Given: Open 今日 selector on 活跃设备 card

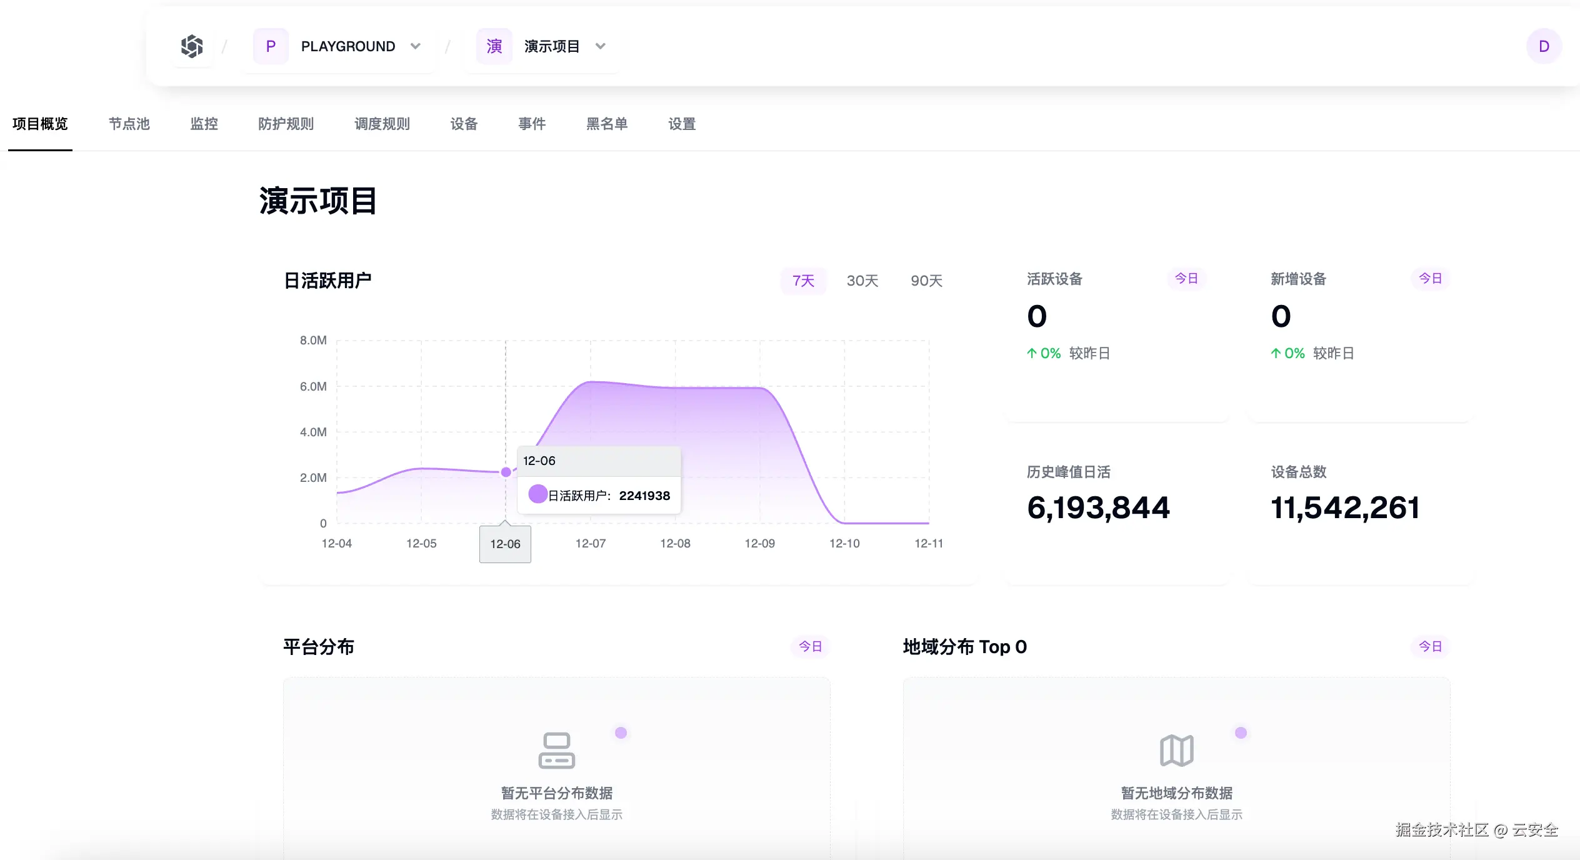Looking at the screenshot, I should (1186, 279).
